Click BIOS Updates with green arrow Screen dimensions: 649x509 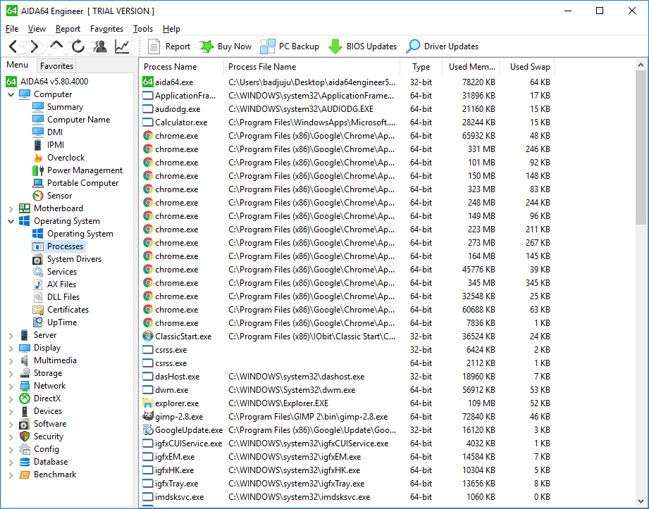pos(362,46)
